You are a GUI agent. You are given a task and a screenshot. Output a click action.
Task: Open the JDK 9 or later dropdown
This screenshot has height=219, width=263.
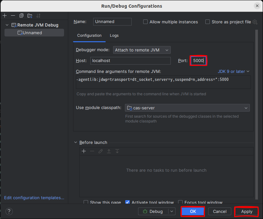pyautogui.click(x=234, y=71)
